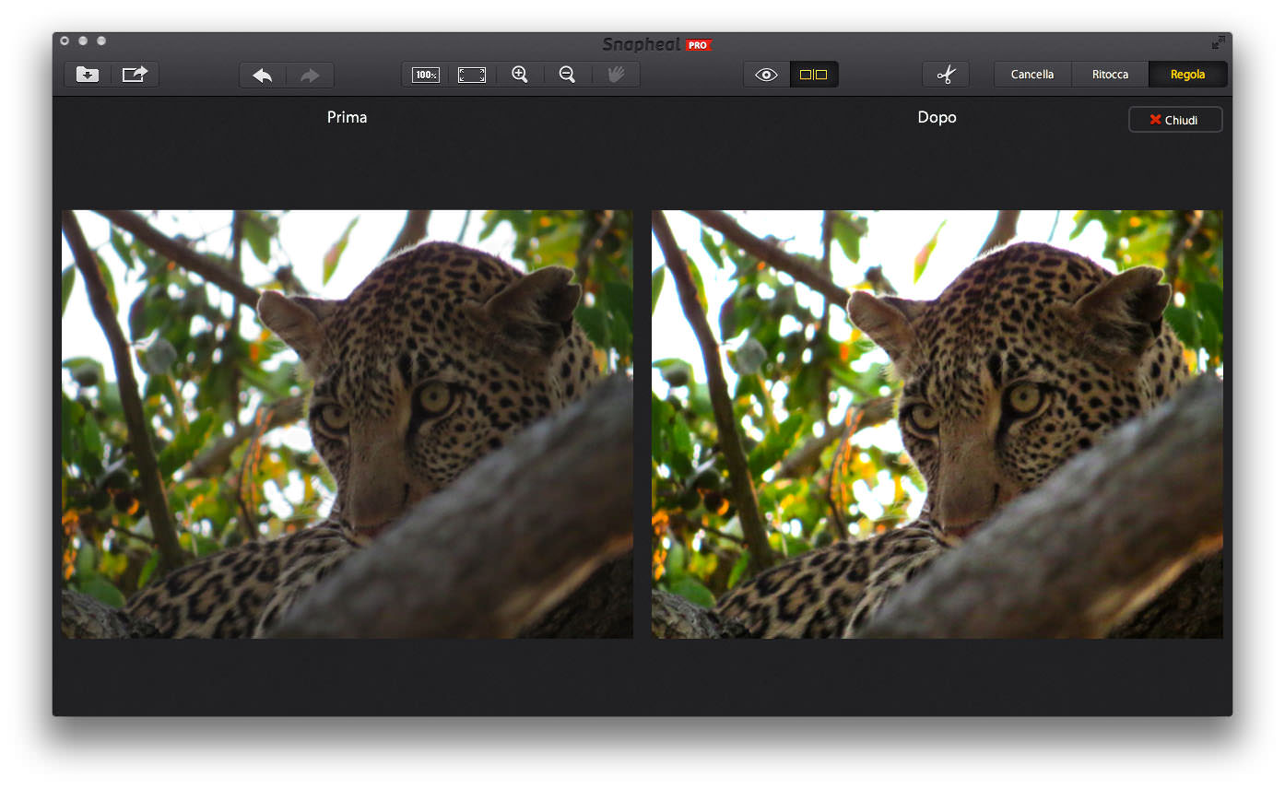The width and height of the screenshot is (1285, 789).
Task: Select the hand pan tool
Action: (616, 75)
